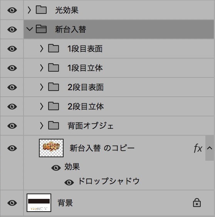Click the open folder icon of 新台入替
The image size is (215, 217).
pyautogui.click(x=41, y=29)
